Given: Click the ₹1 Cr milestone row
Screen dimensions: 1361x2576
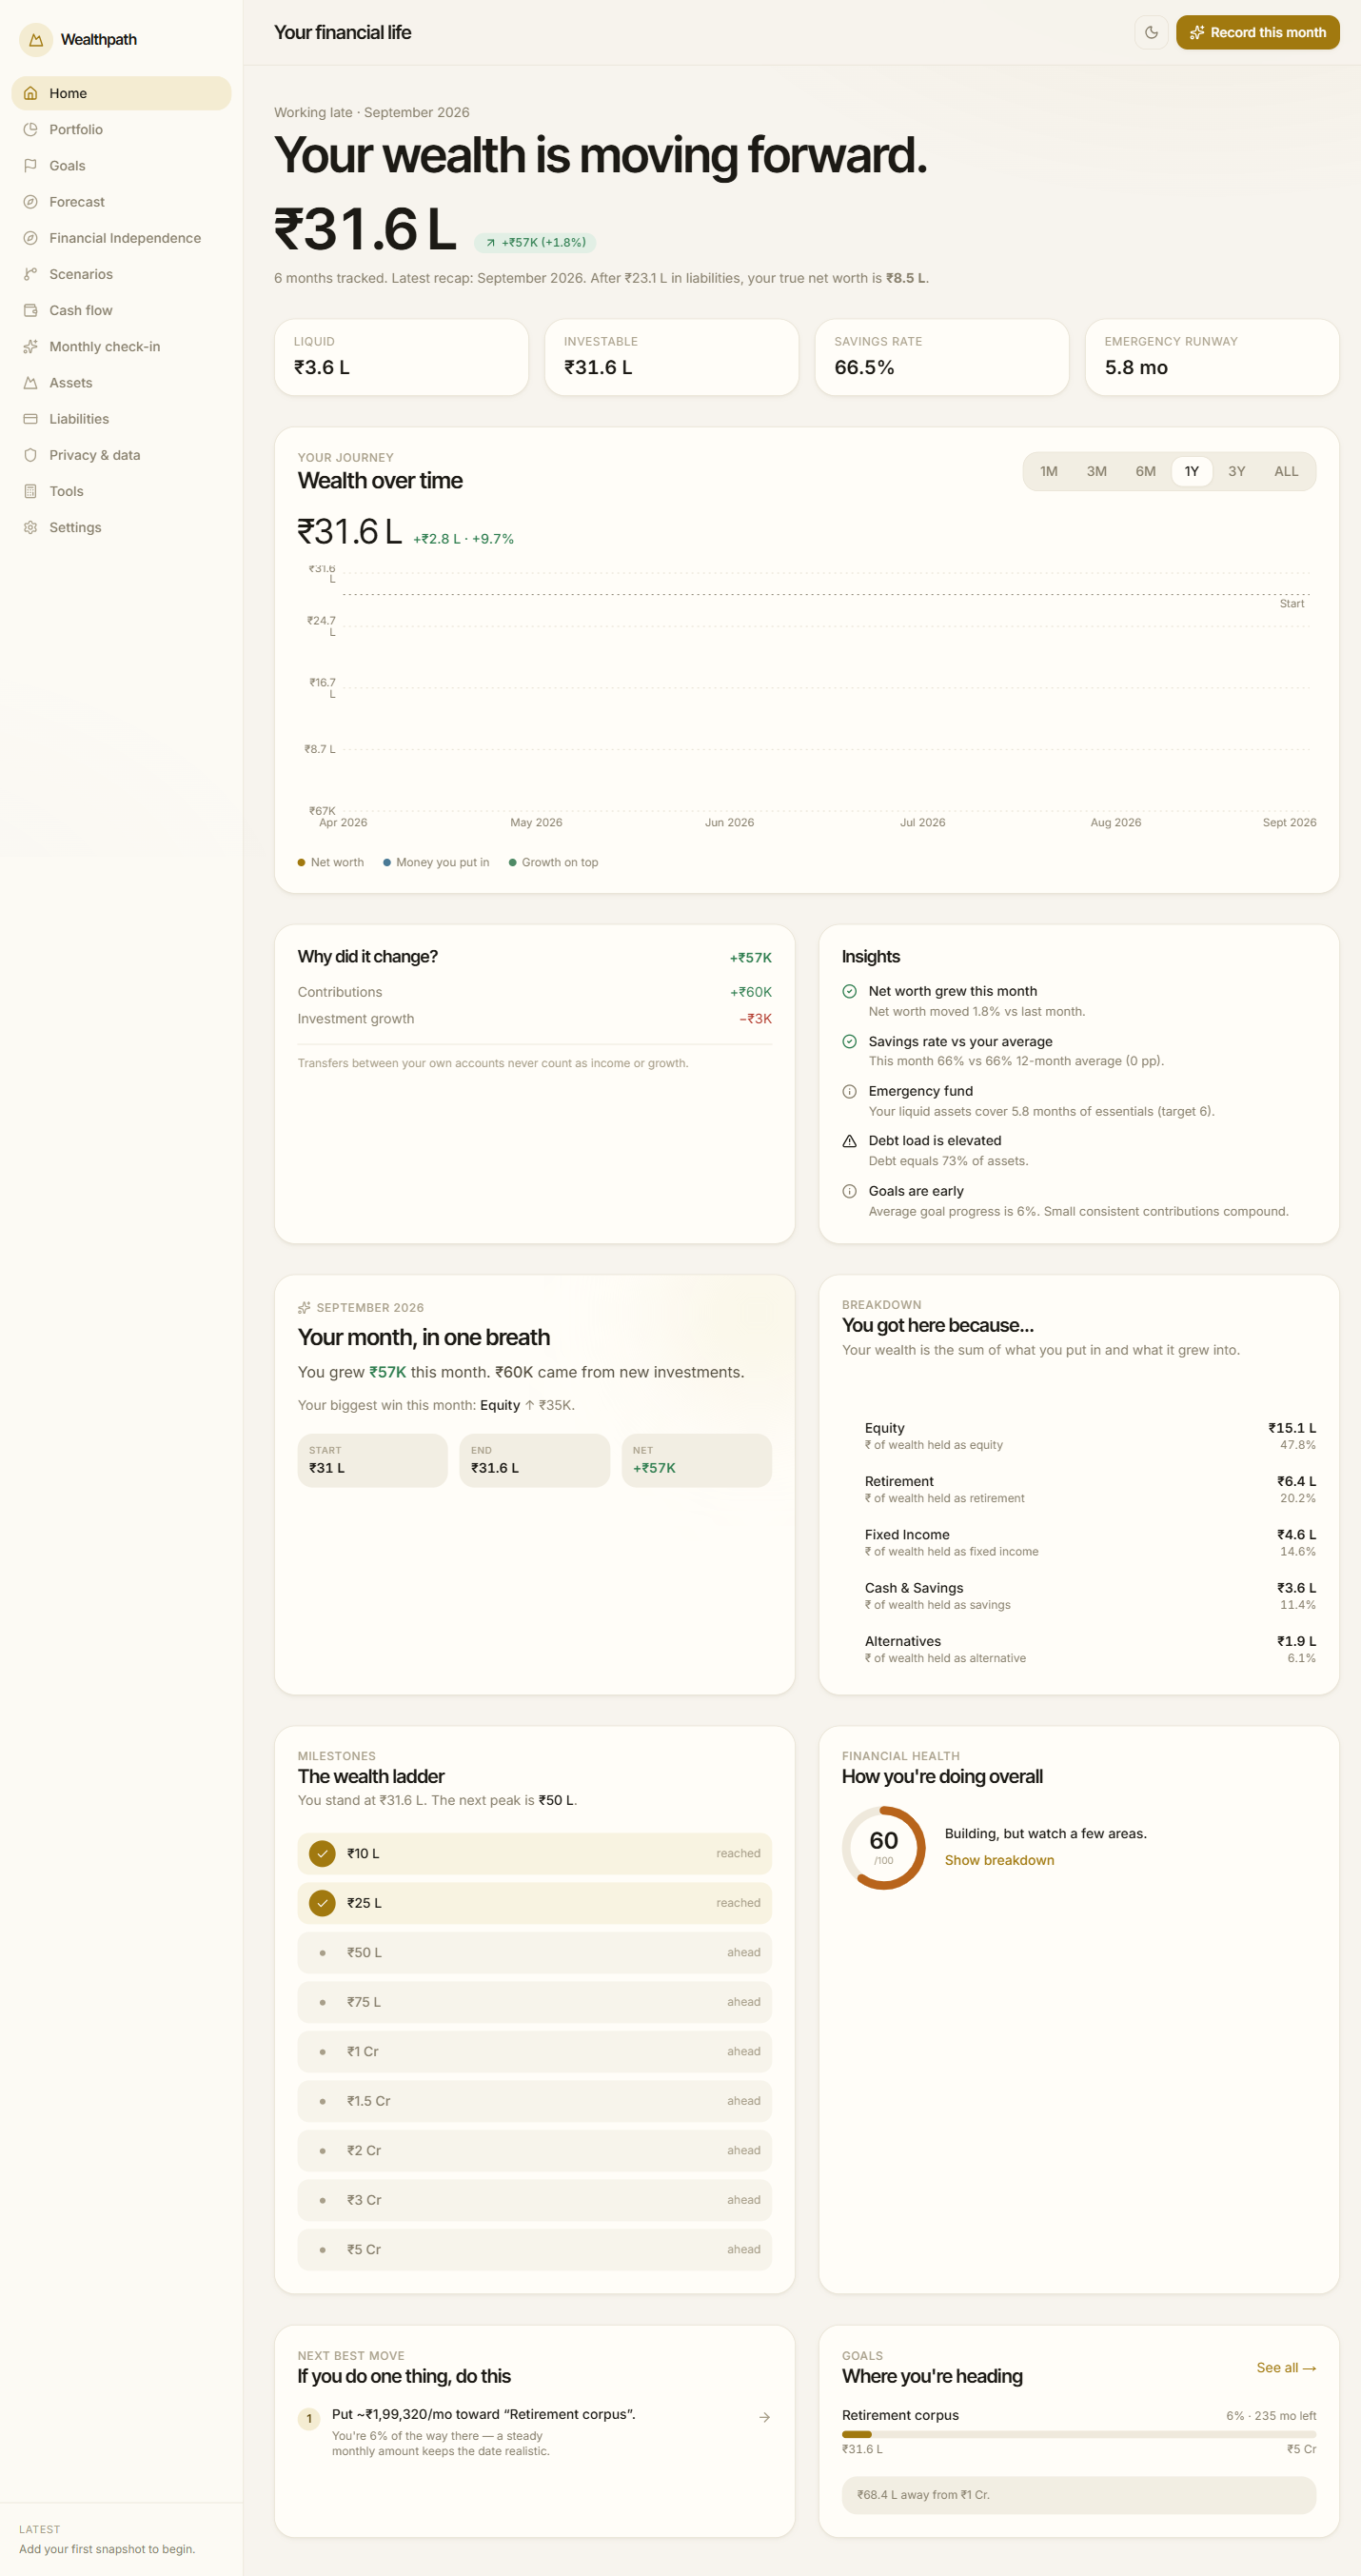Looking at the screenshot, I should (534, 2051).
